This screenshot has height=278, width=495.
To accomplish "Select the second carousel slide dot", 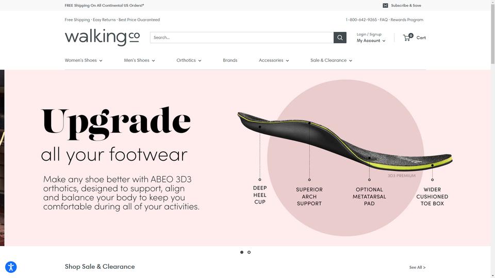I will (249, 252).
